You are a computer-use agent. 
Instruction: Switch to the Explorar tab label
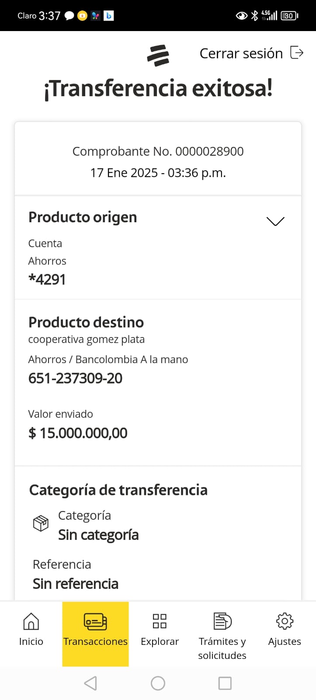pyautogui.click(x=160, y=641)
